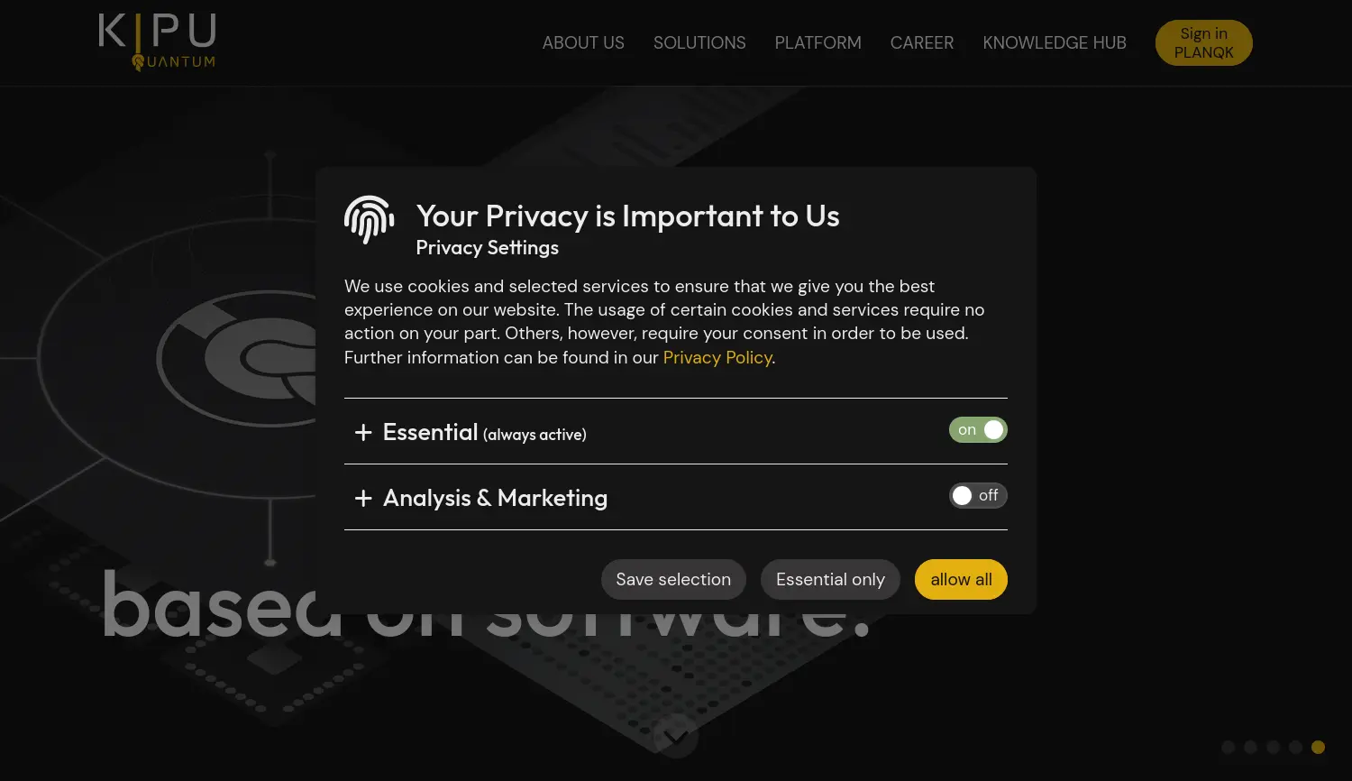This screenshot has width=1352, height=781.
Task: Open the Career page
Action: (x=921, y=43)
